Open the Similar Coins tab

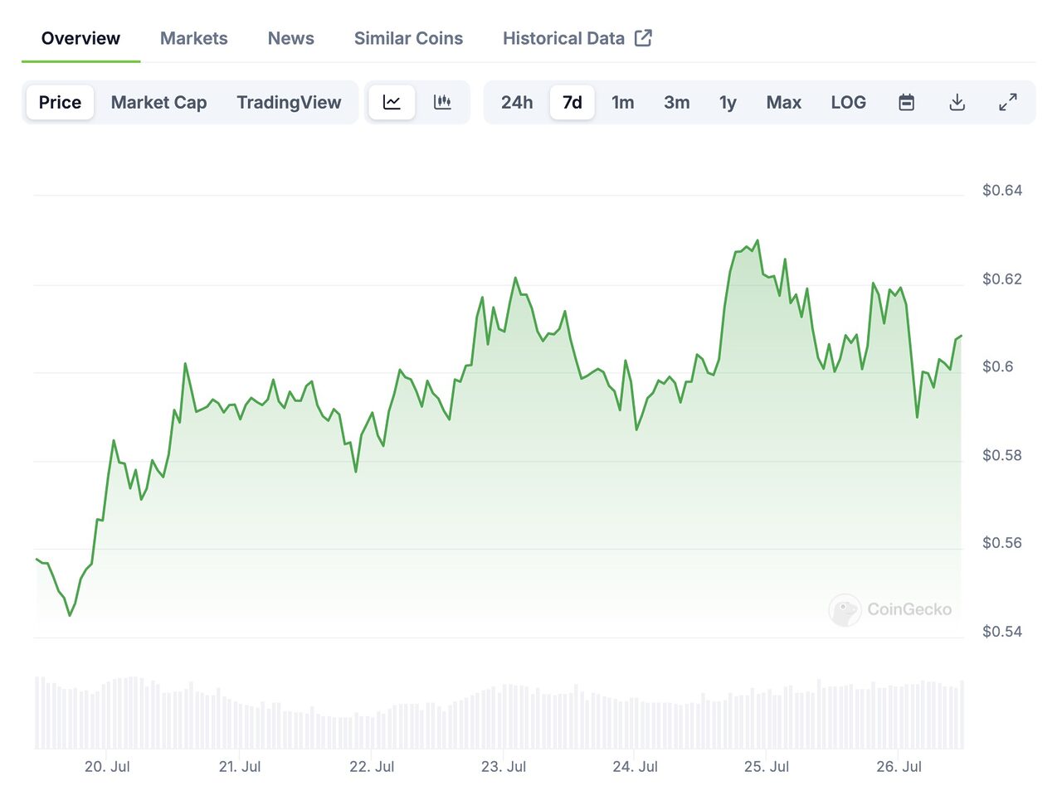[408, 38]
